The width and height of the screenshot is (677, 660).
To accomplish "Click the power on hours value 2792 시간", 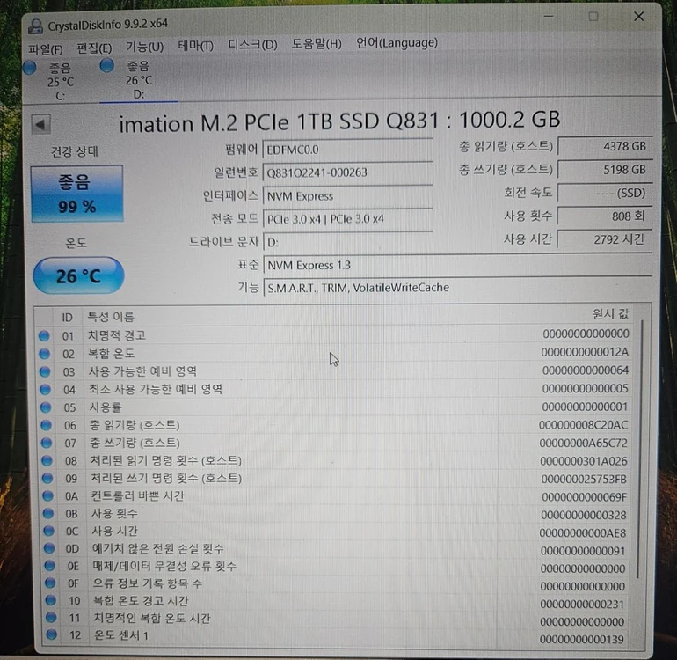I will pos(605,239).
